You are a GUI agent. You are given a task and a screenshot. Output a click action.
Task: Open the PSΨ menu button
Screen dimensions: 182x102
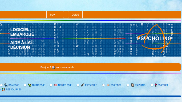pyautogui.click(x=55, y=15)
